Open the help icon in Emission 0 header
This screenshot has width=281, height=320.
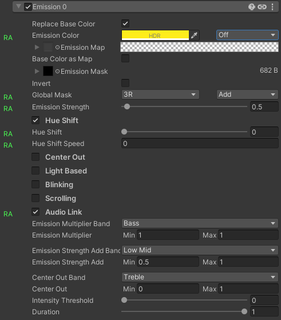(251, 7)
